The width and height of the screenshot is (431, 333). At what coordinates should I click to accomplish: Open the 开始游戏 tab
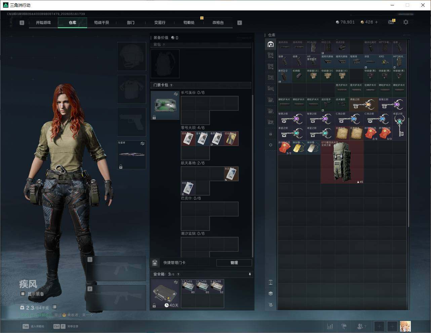[43, 22]
